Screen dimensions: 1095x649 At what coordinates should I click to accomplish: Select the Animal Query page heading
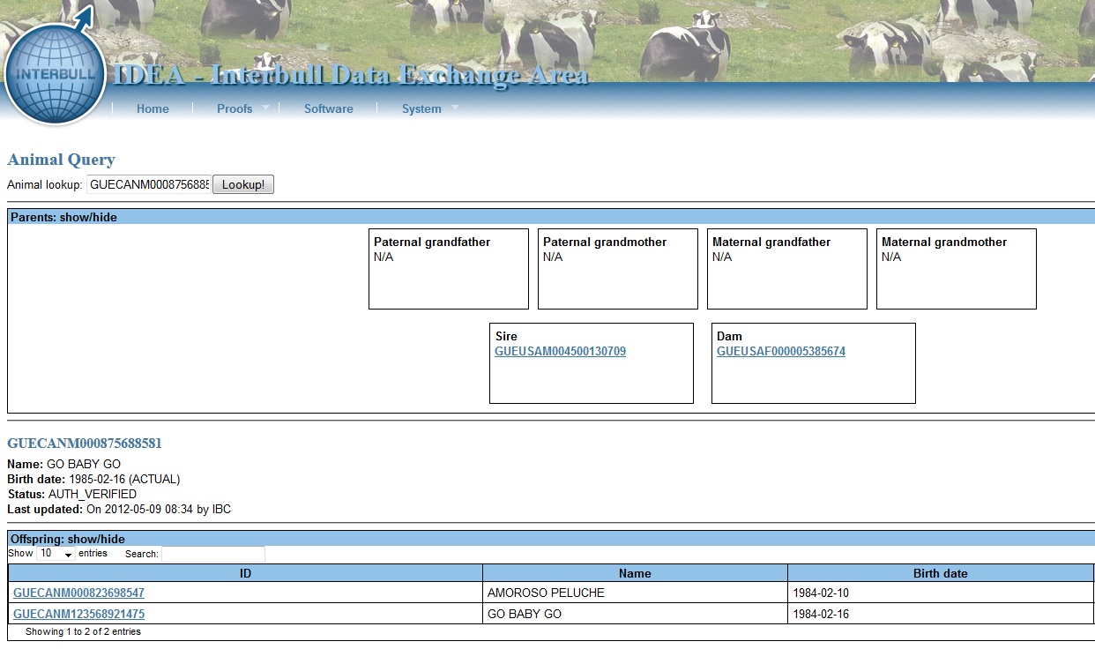(x=61, y=160)
